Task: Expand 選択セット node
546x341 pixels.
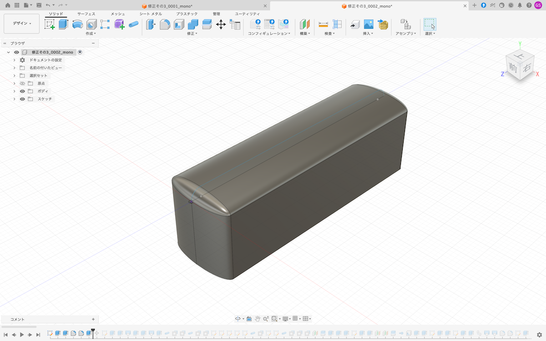Action: [x=14, y=75]
